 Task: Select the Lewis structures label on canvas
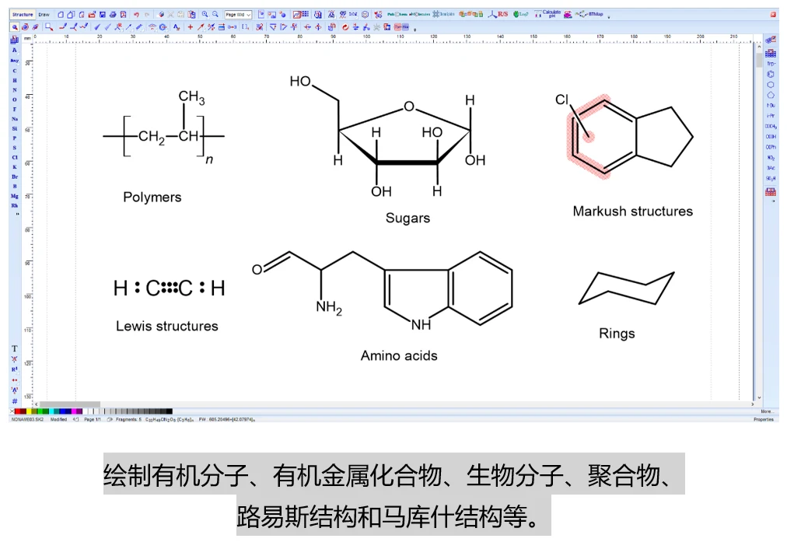pos(167,326)
